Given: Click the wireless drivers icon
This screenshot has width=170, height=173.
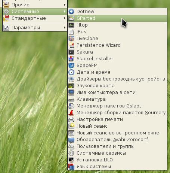Looking at the screenshot, I should click(x=71, y=79).
